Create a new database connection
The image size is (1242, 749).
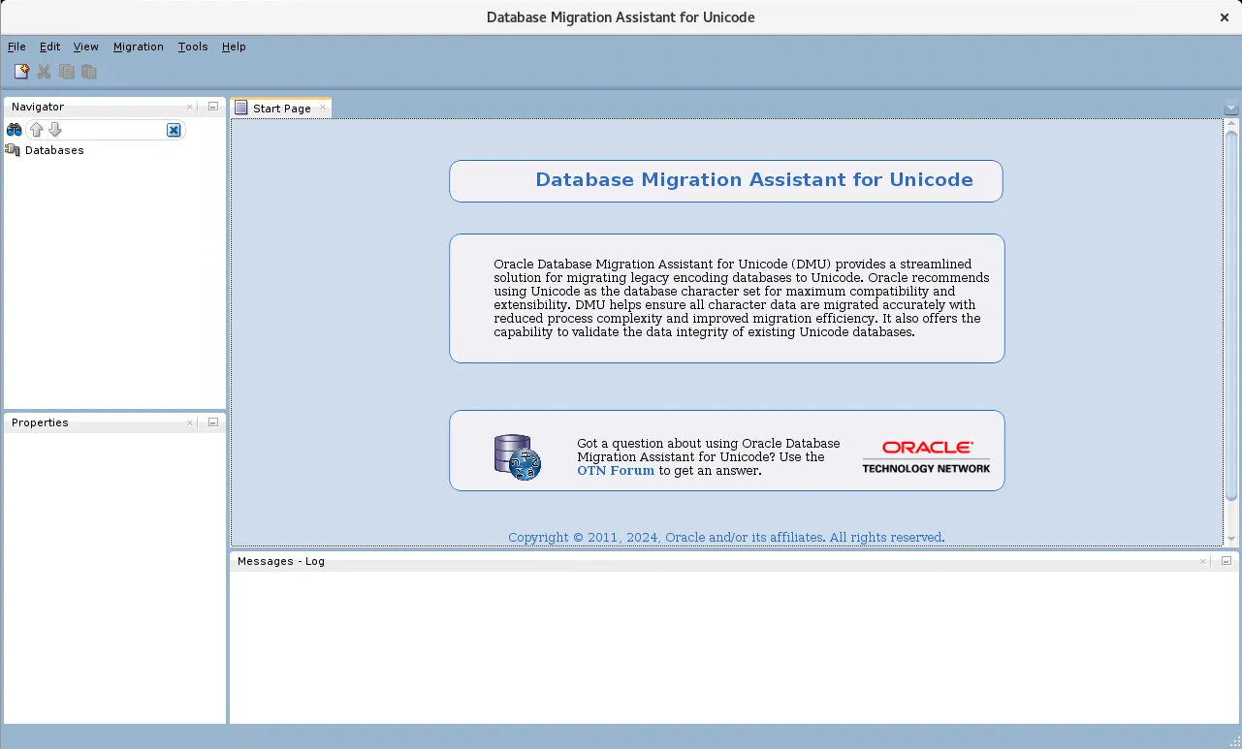pos(20,71)
